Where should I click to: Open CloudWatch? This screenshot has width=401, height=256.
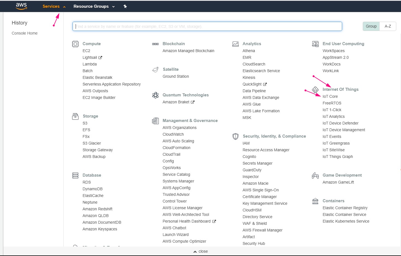(173, 134)
